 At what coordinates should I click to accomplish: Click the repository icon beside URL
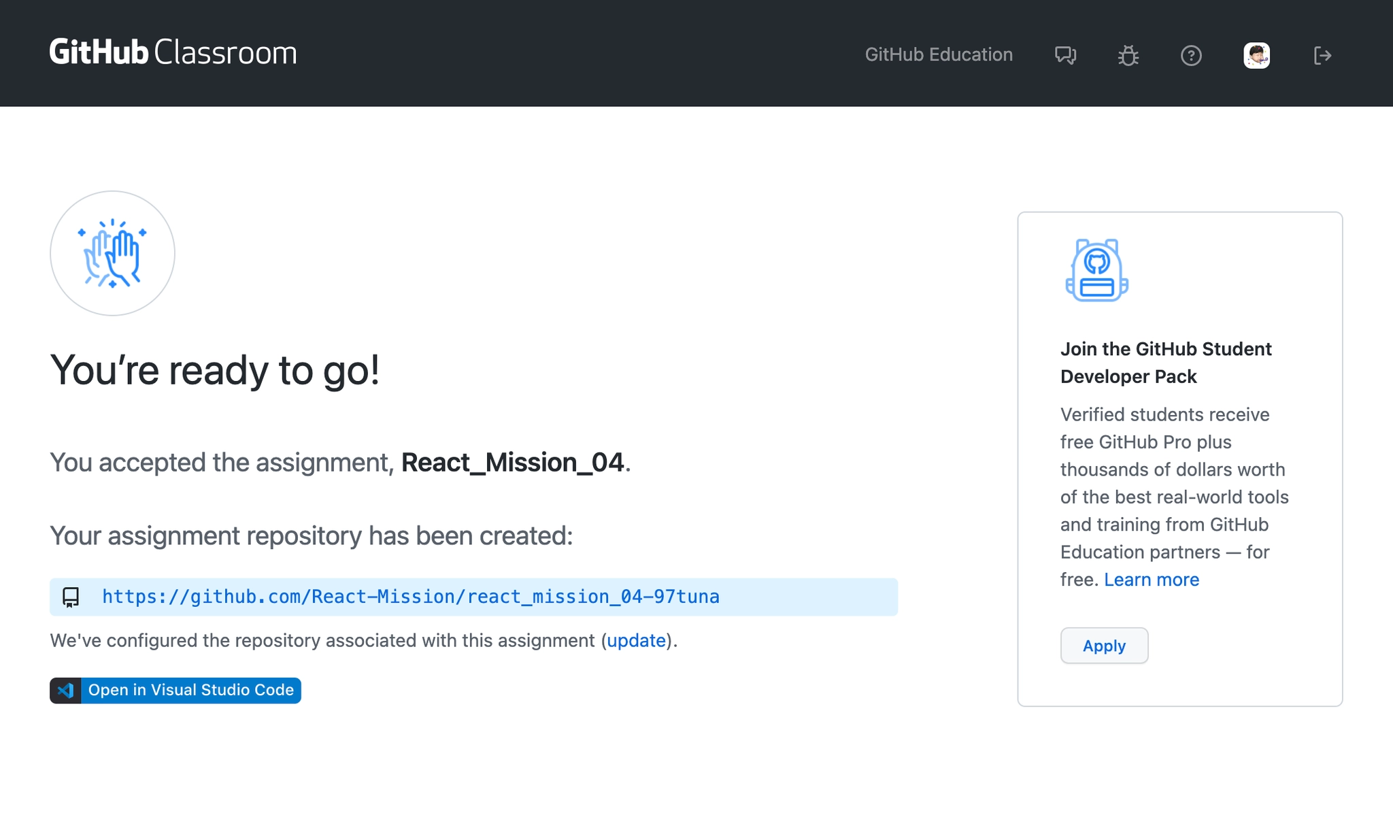71,597
